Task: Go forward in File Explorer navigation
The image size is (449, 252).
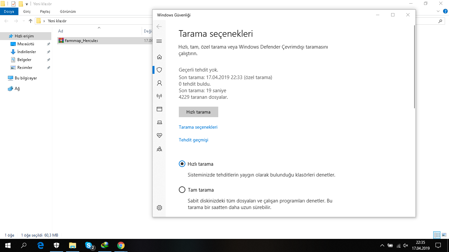Action: [x=15, y=21]
